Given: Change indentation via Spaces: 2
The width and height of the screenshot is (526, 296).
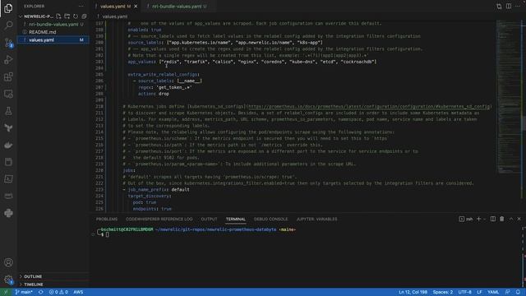Looking at the screenshot, I should (x=442, y=292).
